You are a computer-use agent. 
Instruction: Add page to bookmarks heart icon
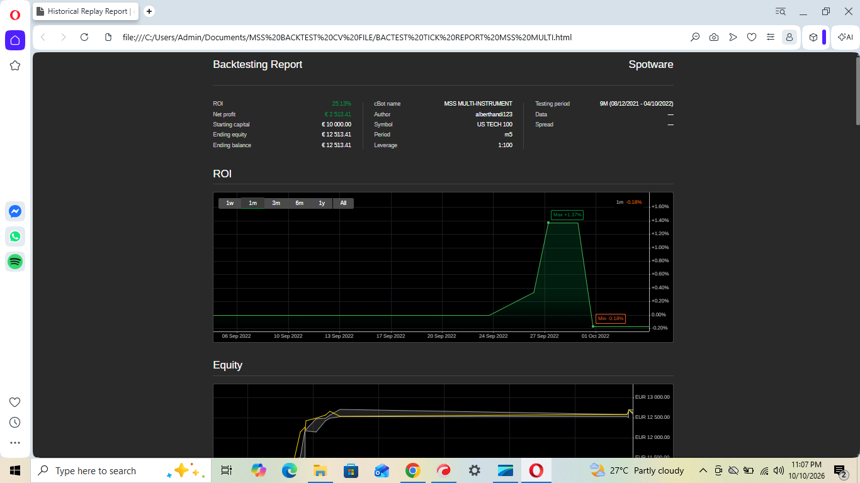[x=752, y=37]
